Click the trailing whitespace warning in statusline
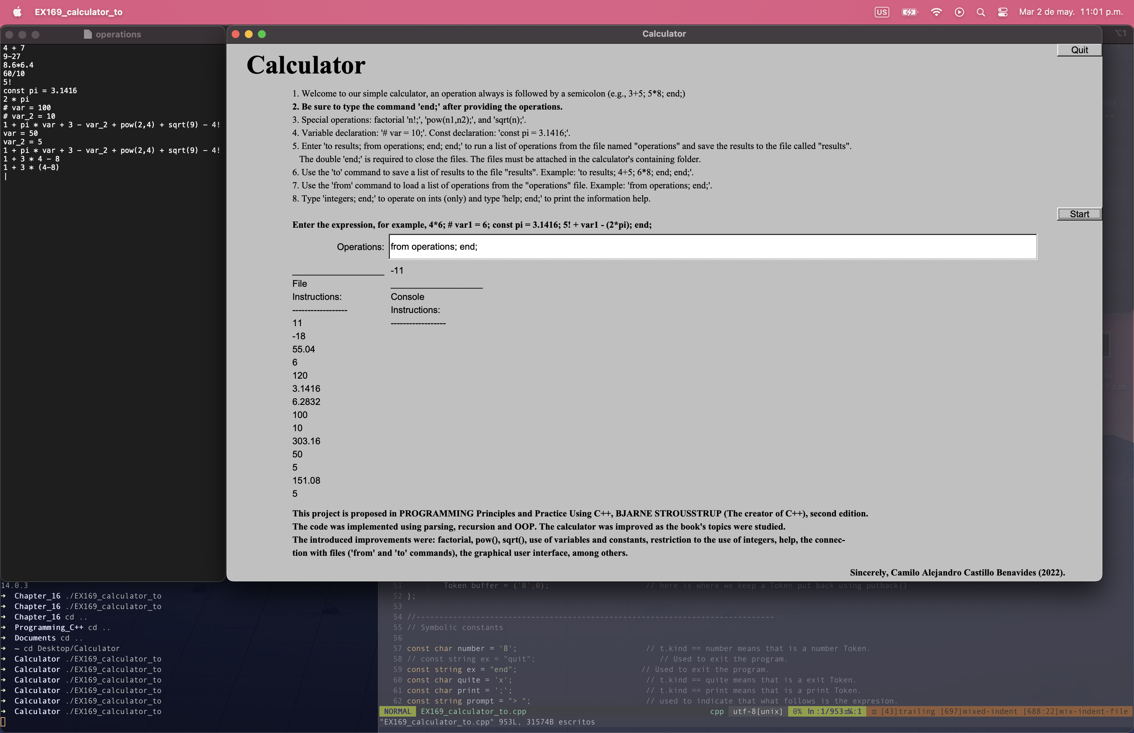 pos(908,711)
